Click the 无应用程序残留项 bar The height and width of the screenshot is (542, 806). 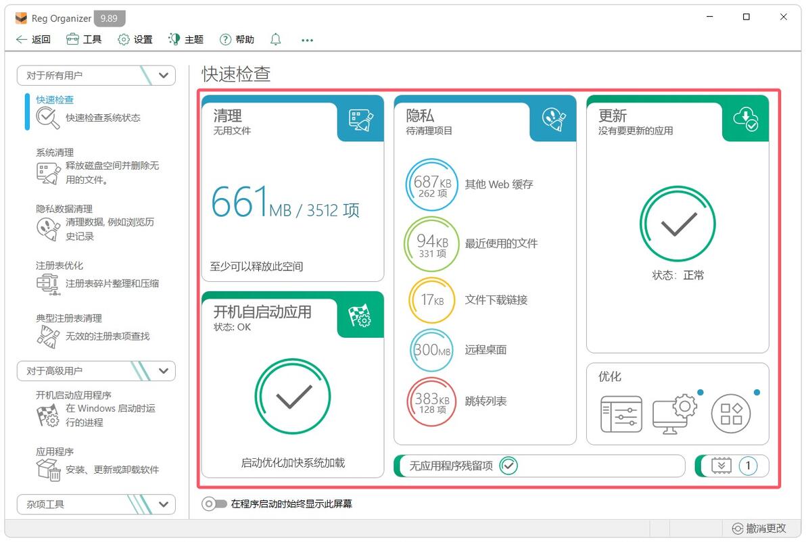[540, 466]
